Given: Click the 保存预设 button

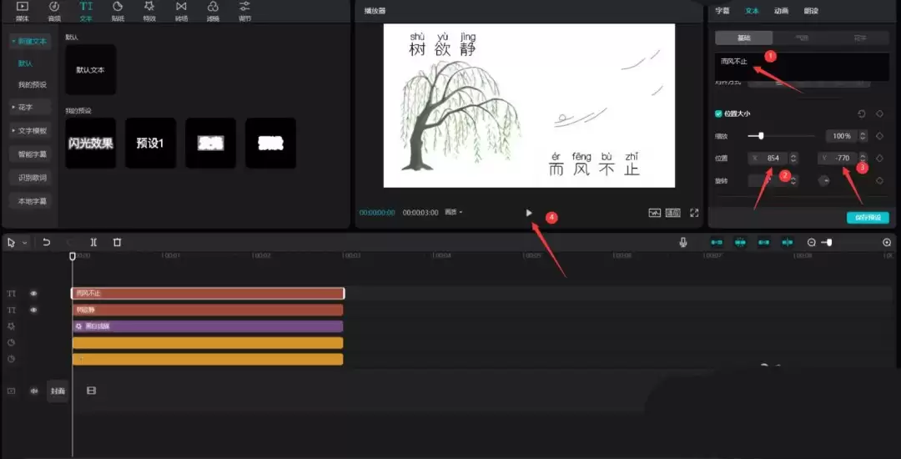Looking at the screenshot, I should point(868,218).
